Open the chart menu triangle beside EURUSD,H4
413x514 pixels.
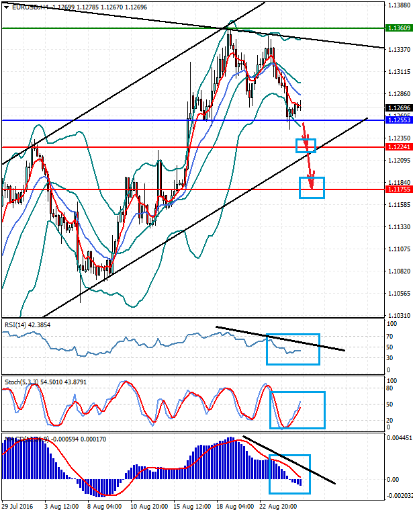tap(6, 6)
